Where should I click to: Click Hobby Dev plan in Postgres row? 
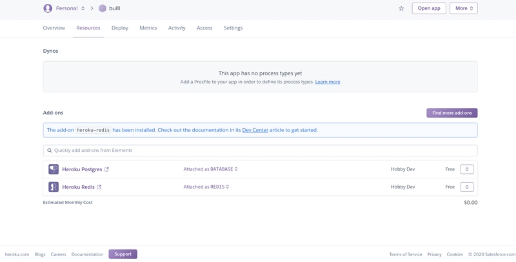402,169
